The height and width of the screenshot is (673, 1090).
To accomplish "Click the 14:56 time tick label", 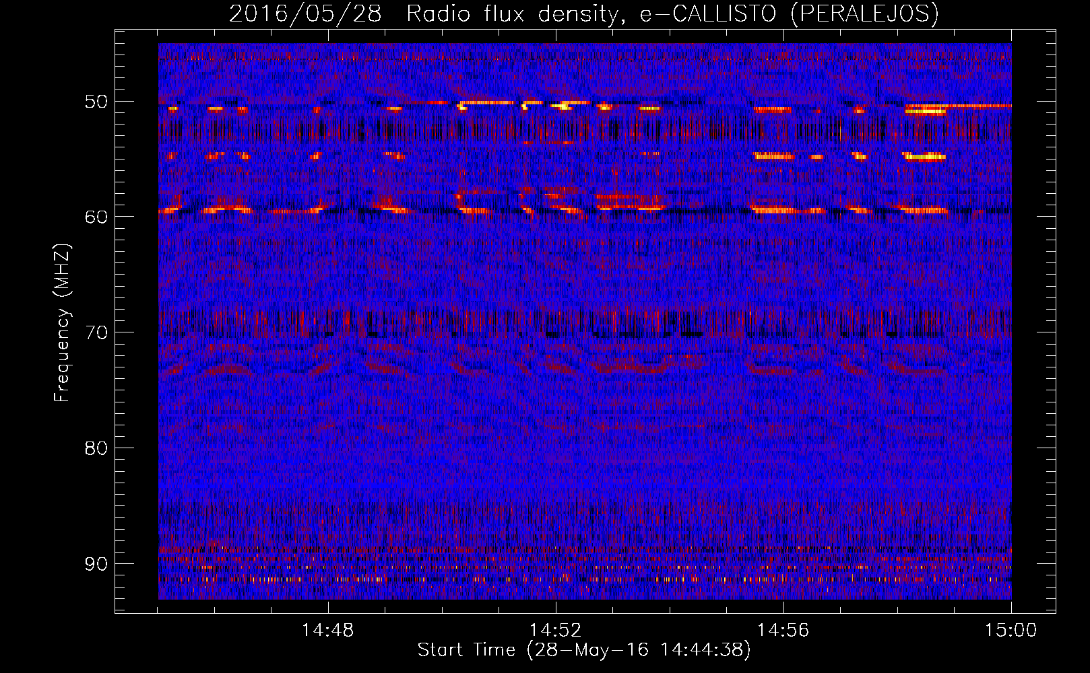I will click(783, 631).
